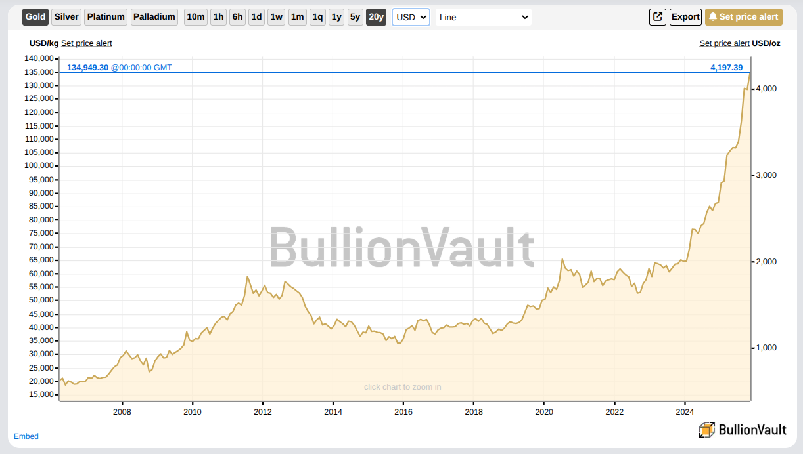Choose the 1w time range
This screenshot has height=454, width=803.
tap(277, 17)
